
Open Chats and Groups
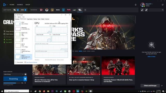pyautogui.click(x=150, y=86)
